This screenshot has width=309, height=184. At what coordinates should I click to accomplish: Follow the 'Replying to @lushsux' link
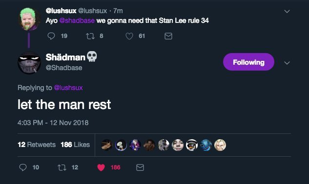point(68,88)
